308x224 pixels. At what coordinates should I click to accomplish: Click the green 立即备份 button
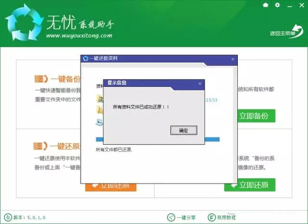coord(256,116)
